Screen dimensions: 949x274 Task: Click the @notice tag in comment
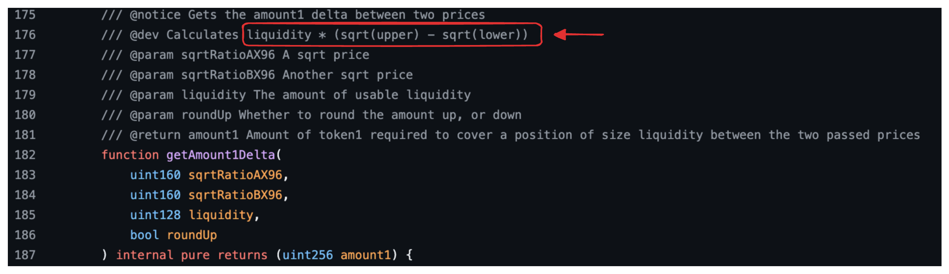tap(155, 15)
